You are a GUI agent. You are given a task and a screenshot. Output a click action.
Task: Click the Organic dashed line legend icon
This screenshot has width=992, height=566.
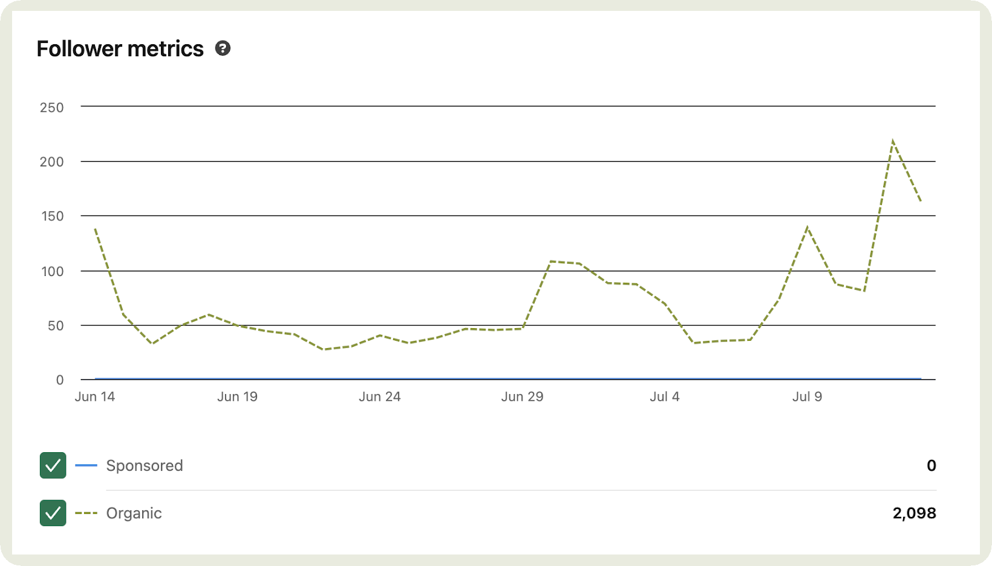coord(85,513)
